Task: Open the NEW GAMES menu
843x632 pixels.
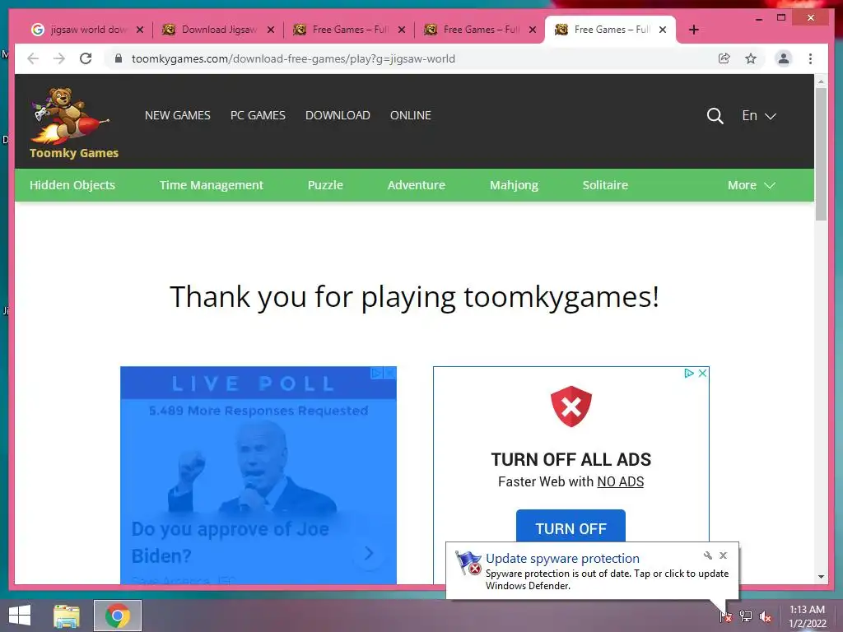Action: [178, 115]
